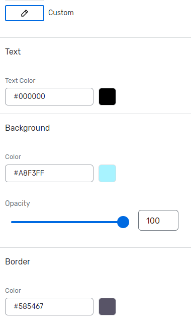Edit the #585467 border color field
Screen dimensions: 191x323
[x=49, y=306]
